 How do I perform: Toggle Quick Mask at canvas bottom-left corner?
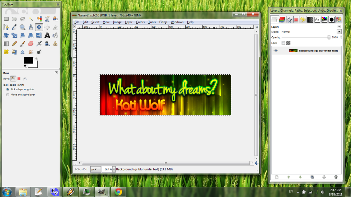click(75, 163)
